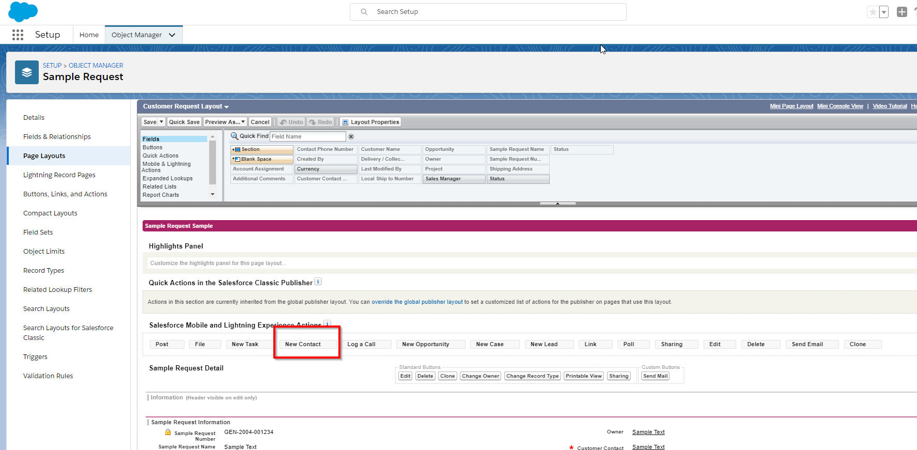Screen dimensions: 917x450
Task: Switch to the Home tab
Action: [89, 35]
